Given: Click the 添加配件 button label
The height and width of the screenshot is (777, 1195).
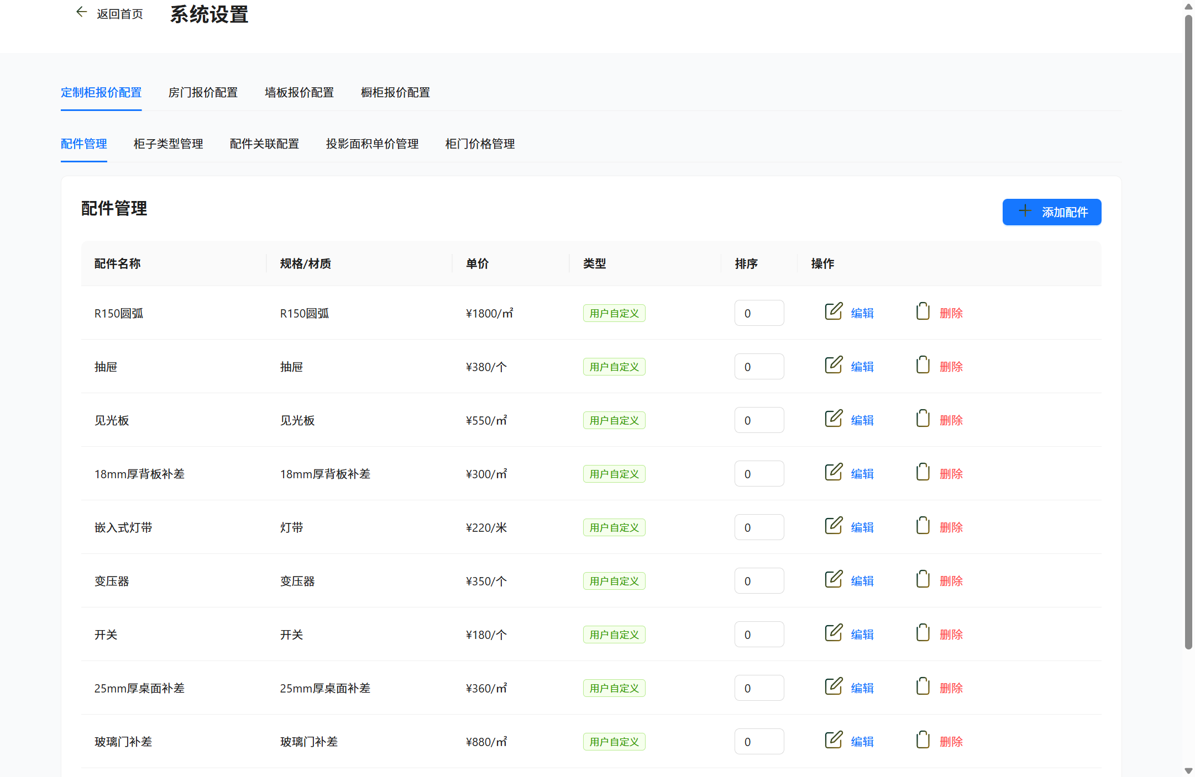Looking at the screenshot, I should tap(1065, 213).
